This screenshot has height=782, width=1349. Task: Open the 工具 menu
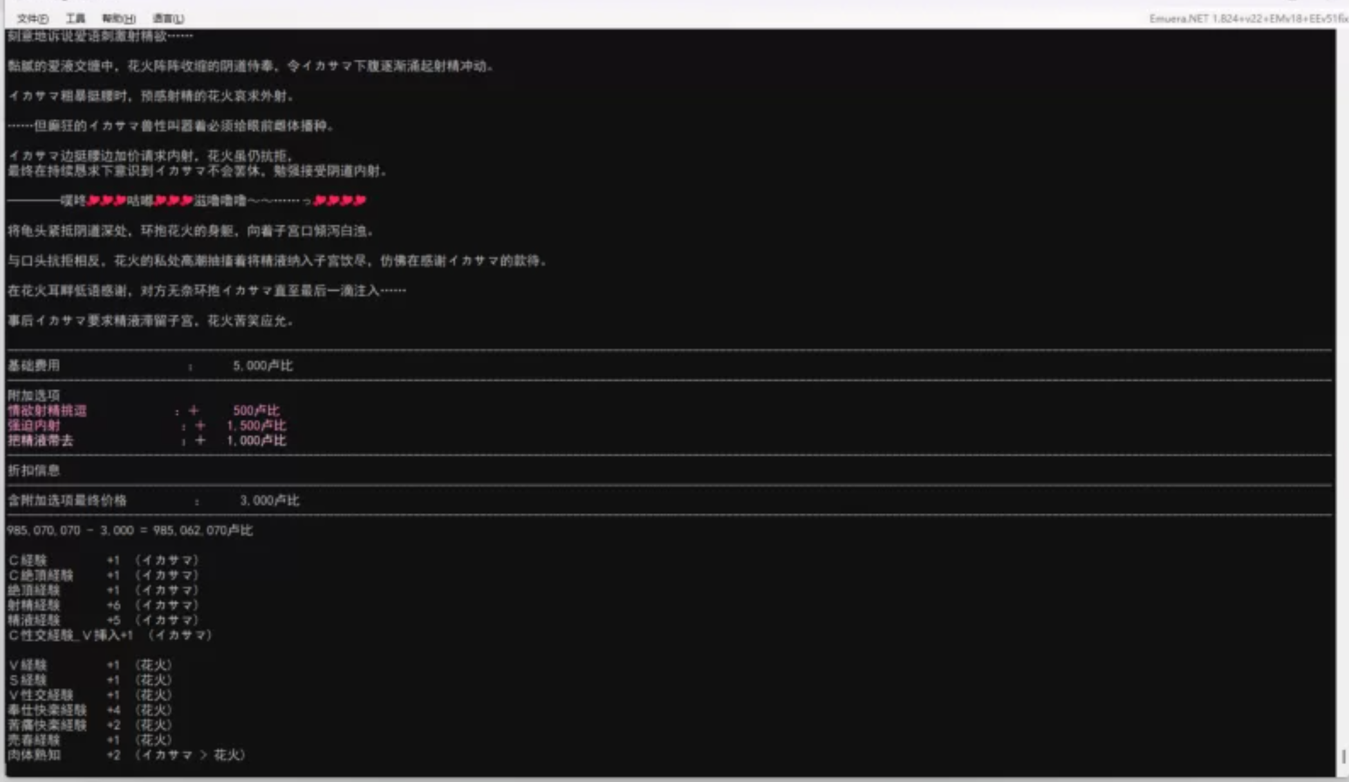pyautogui.click(x=75, y=19)
